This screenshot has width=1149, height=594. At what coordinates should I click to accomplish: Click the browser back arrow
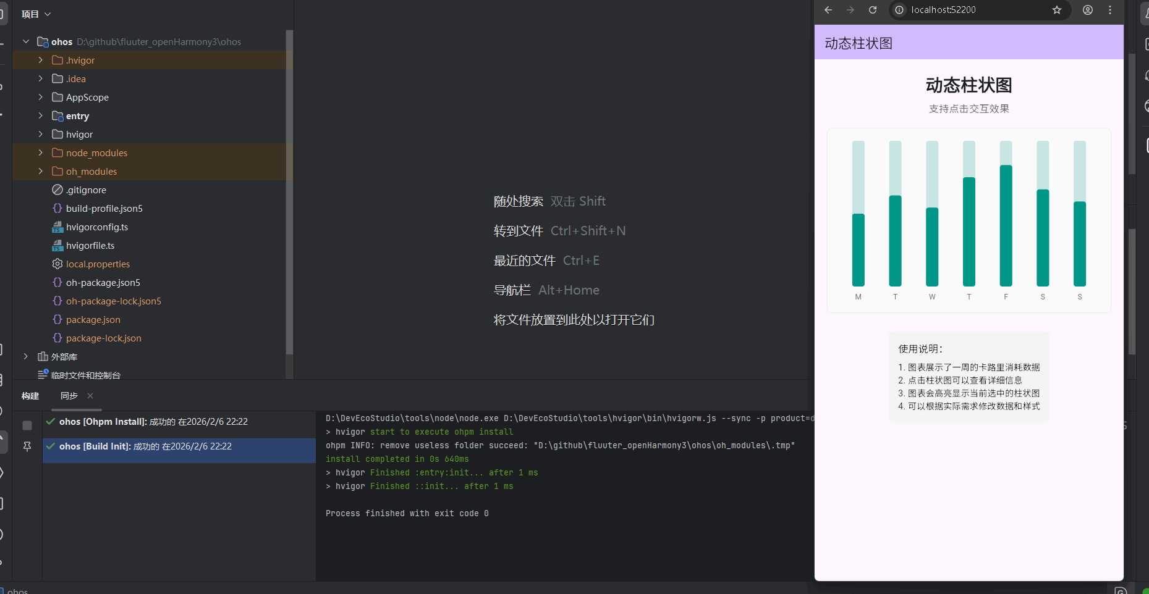point(828,10)
